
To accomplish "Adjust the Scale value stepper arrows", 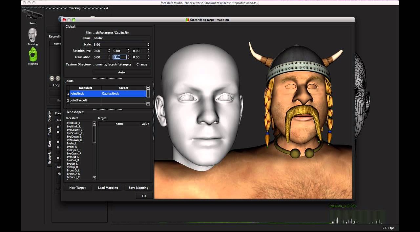I will (x=148, y=44).
